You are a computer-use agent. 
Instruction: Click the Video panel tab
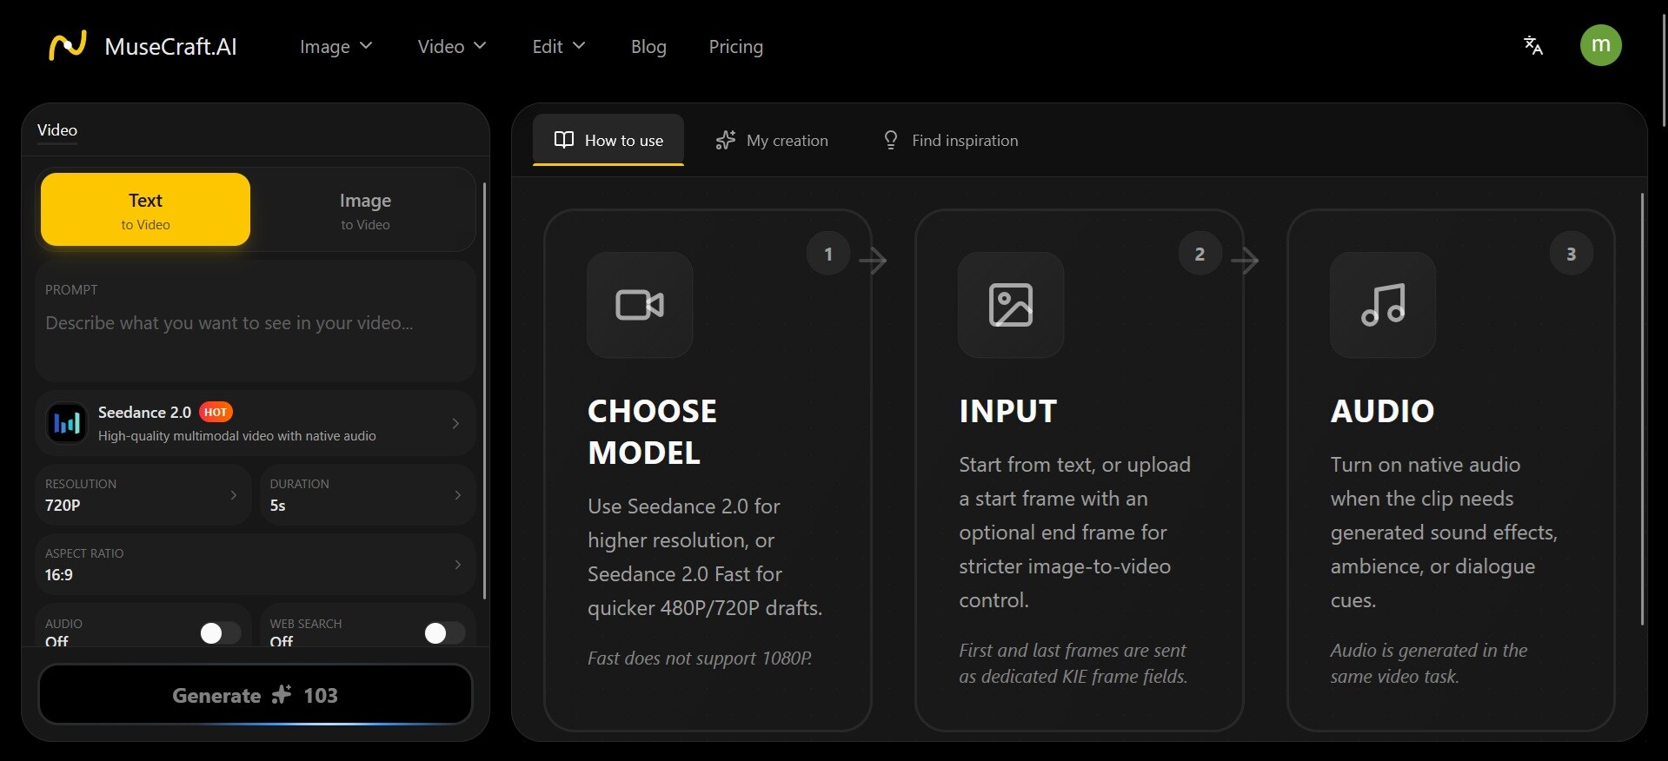click(x=57, y=130)
